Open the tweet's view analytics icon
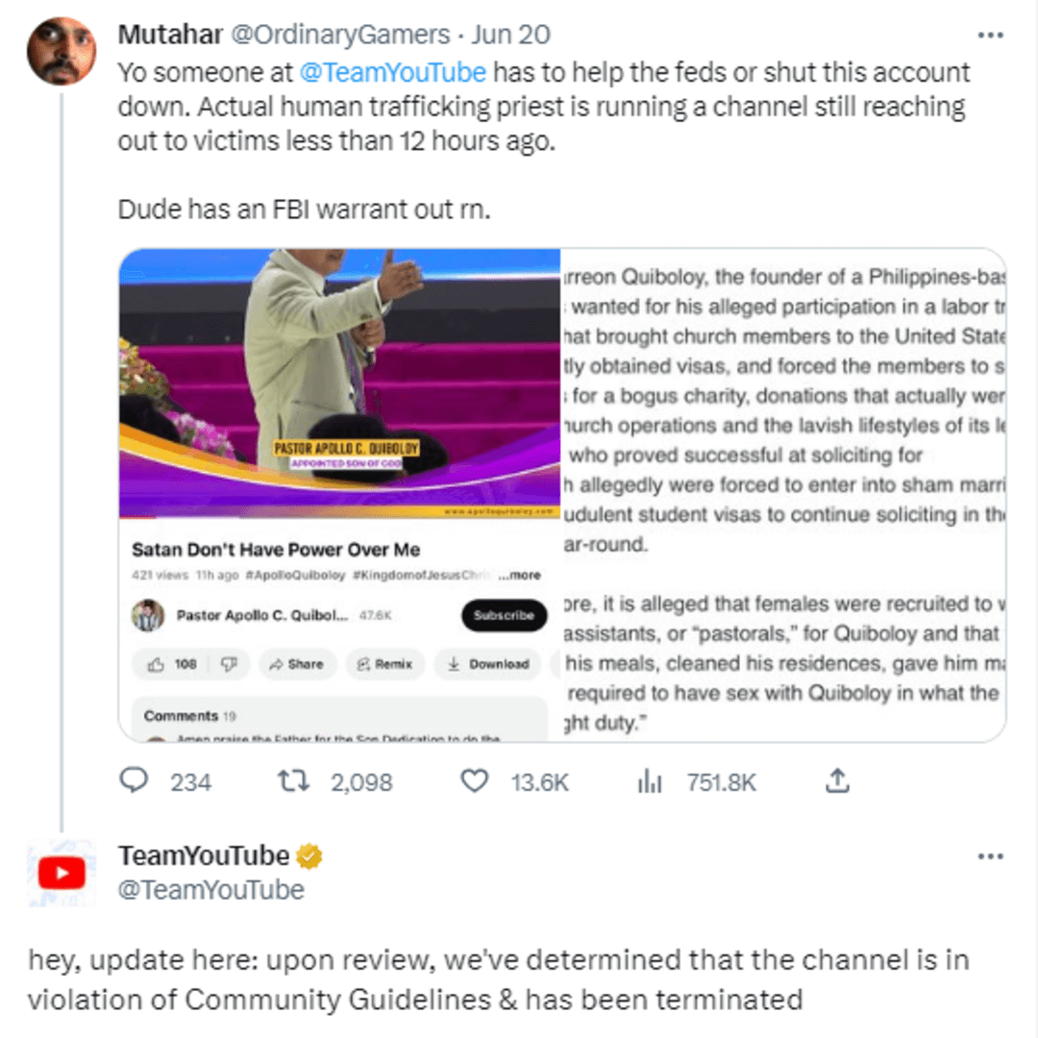The height and width of the screenshot is (1038, 1038). 650,781
